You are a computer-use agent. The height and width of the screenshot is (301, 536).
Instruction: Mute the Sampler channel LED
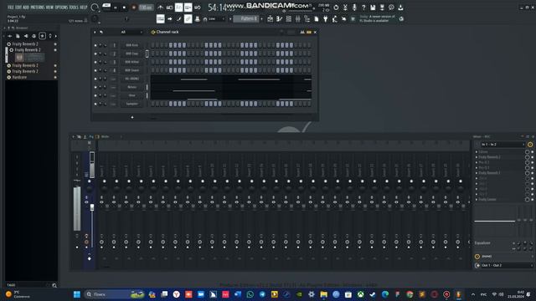95,104
